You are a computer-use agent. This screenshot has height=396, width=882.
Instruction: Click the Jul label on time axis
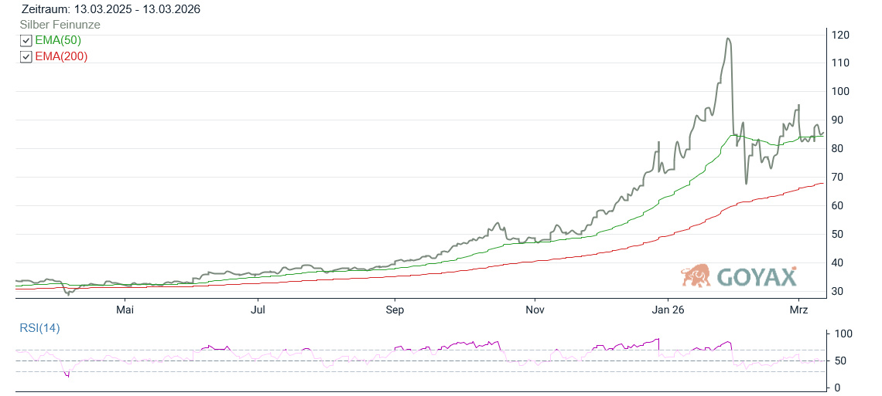click(x=258, y=310)
